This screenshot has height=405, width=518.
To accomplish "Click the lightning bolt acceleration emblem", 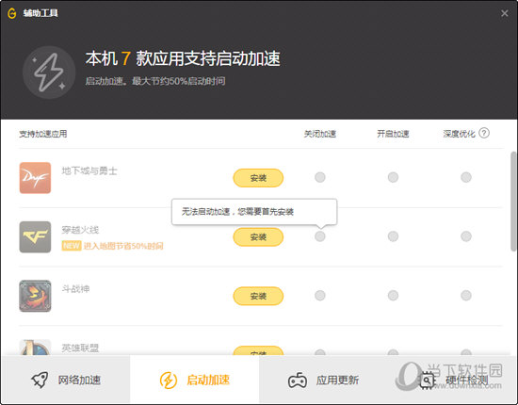I will [x=49, y=73].
